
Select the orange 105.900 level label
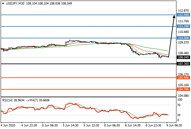click(x=183, y=78)
